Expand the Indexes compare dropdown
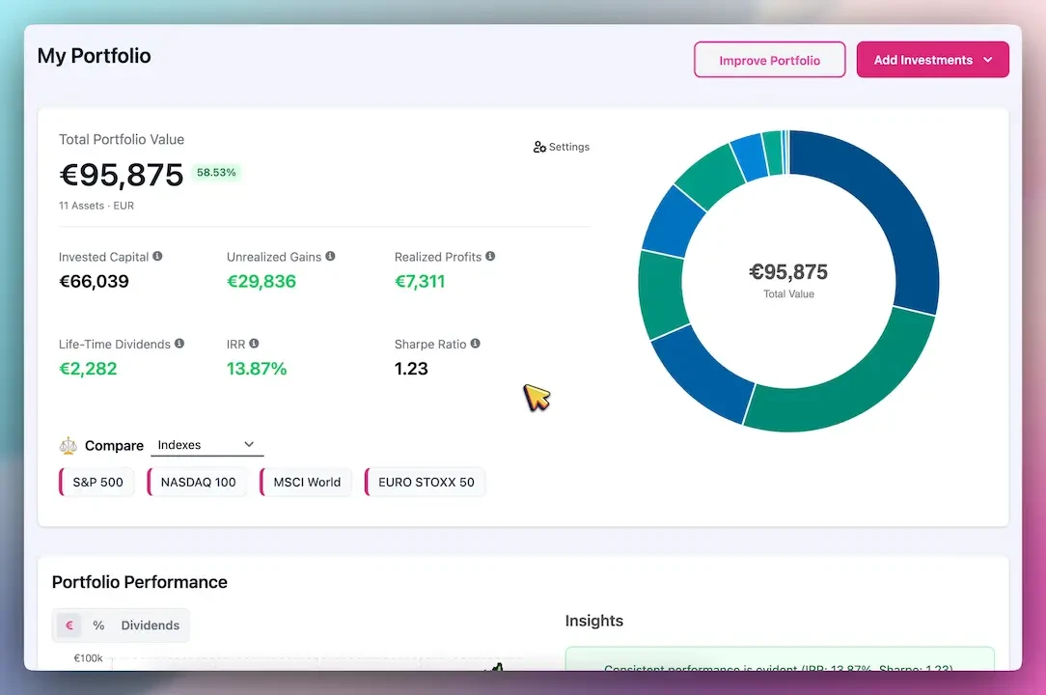 point(206,445)
